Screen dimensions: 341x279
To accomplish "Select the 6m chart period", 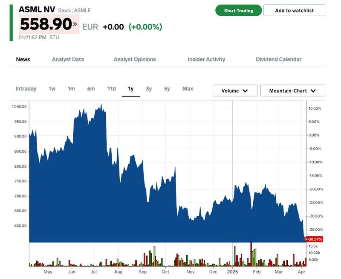I will tap(91, 89).
